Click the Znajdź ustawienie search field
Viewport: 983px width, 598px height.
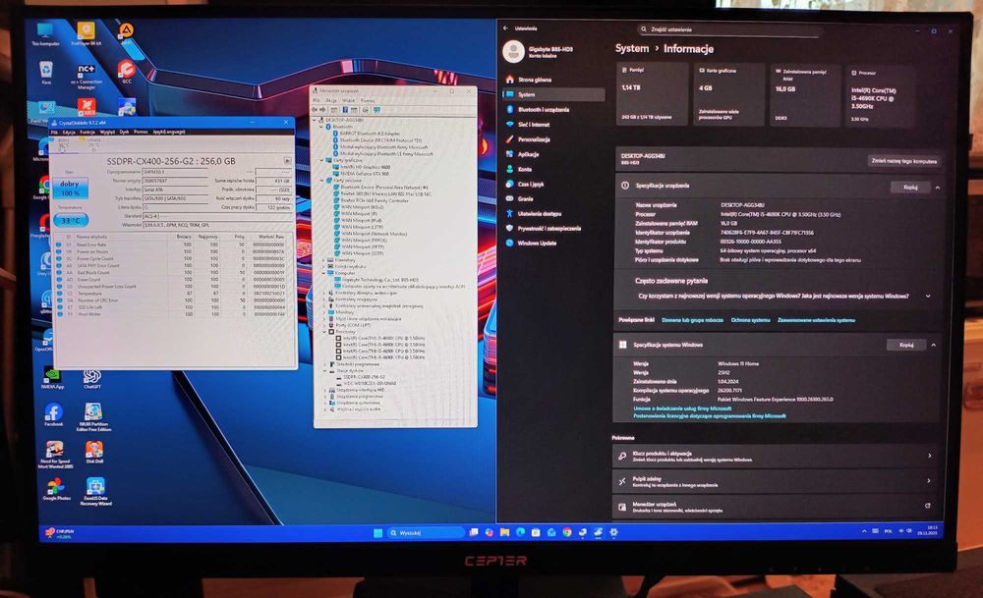click(x=728, y=29)
